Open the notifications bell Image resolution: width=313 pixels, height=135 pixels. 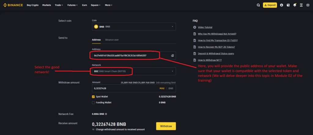(x=295, y=5)
